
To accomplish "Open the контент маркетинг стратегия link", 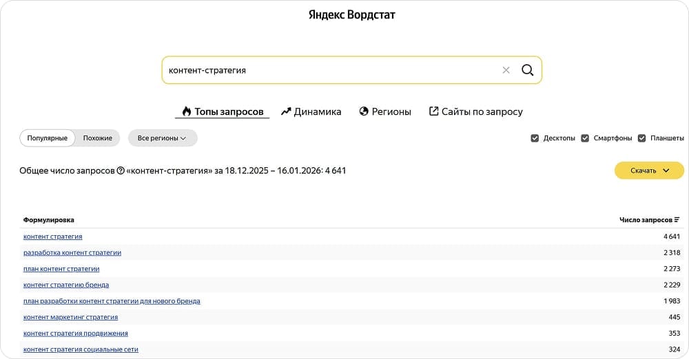I will [70, 317].
